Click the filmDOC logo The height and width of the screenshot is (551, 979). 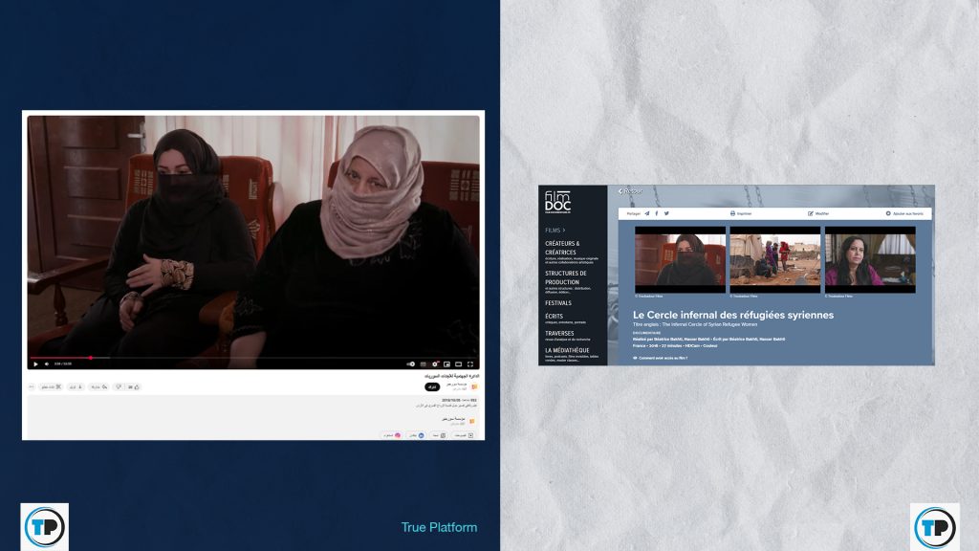click(557, 203)
